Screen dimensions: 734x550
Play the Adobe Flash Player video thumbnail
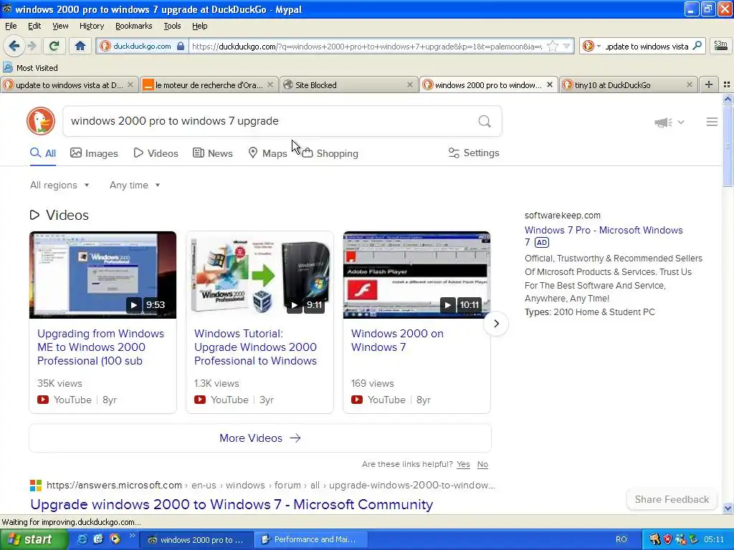416,275
